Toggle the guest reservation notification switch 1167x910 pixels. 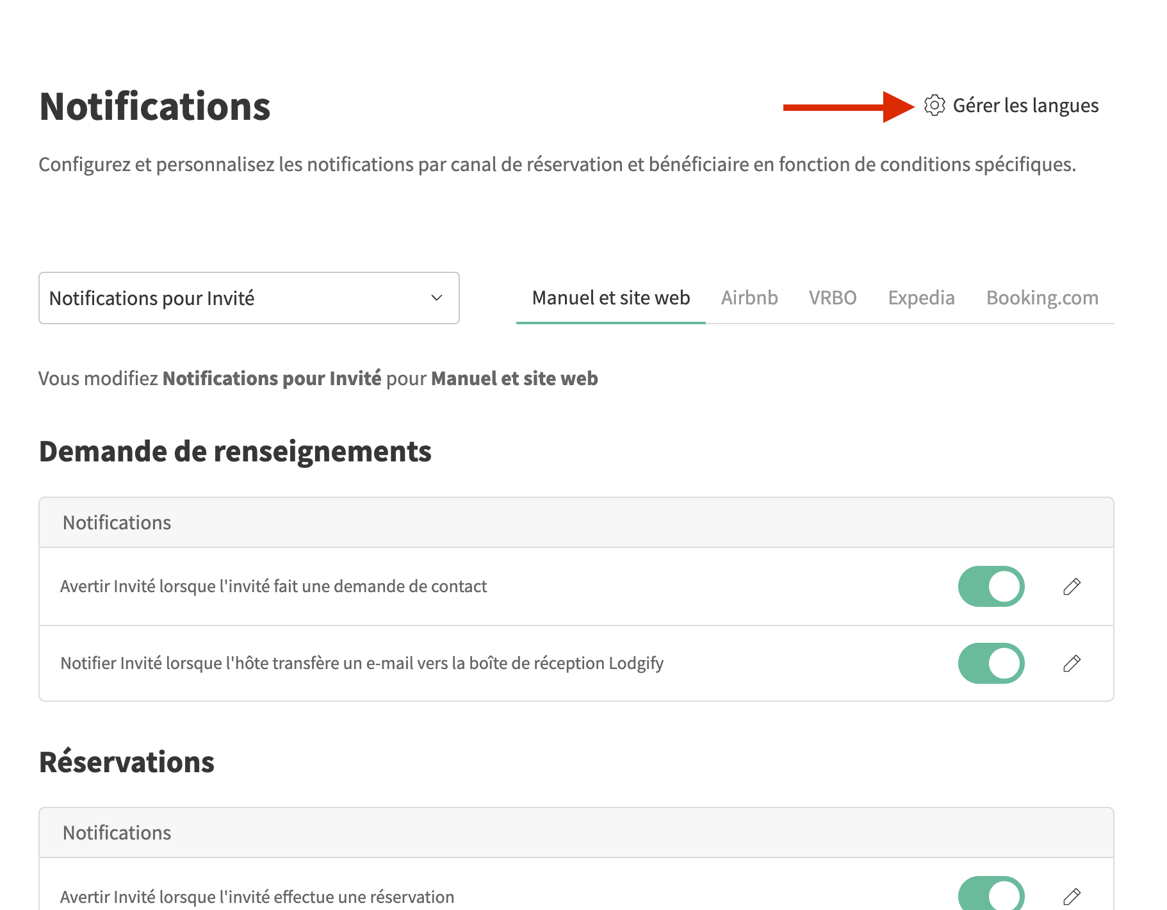[x=991, y=895]
